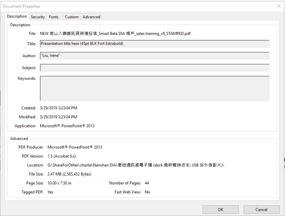Select the Custom tab

pyautogui.click(x=72, y=17)
